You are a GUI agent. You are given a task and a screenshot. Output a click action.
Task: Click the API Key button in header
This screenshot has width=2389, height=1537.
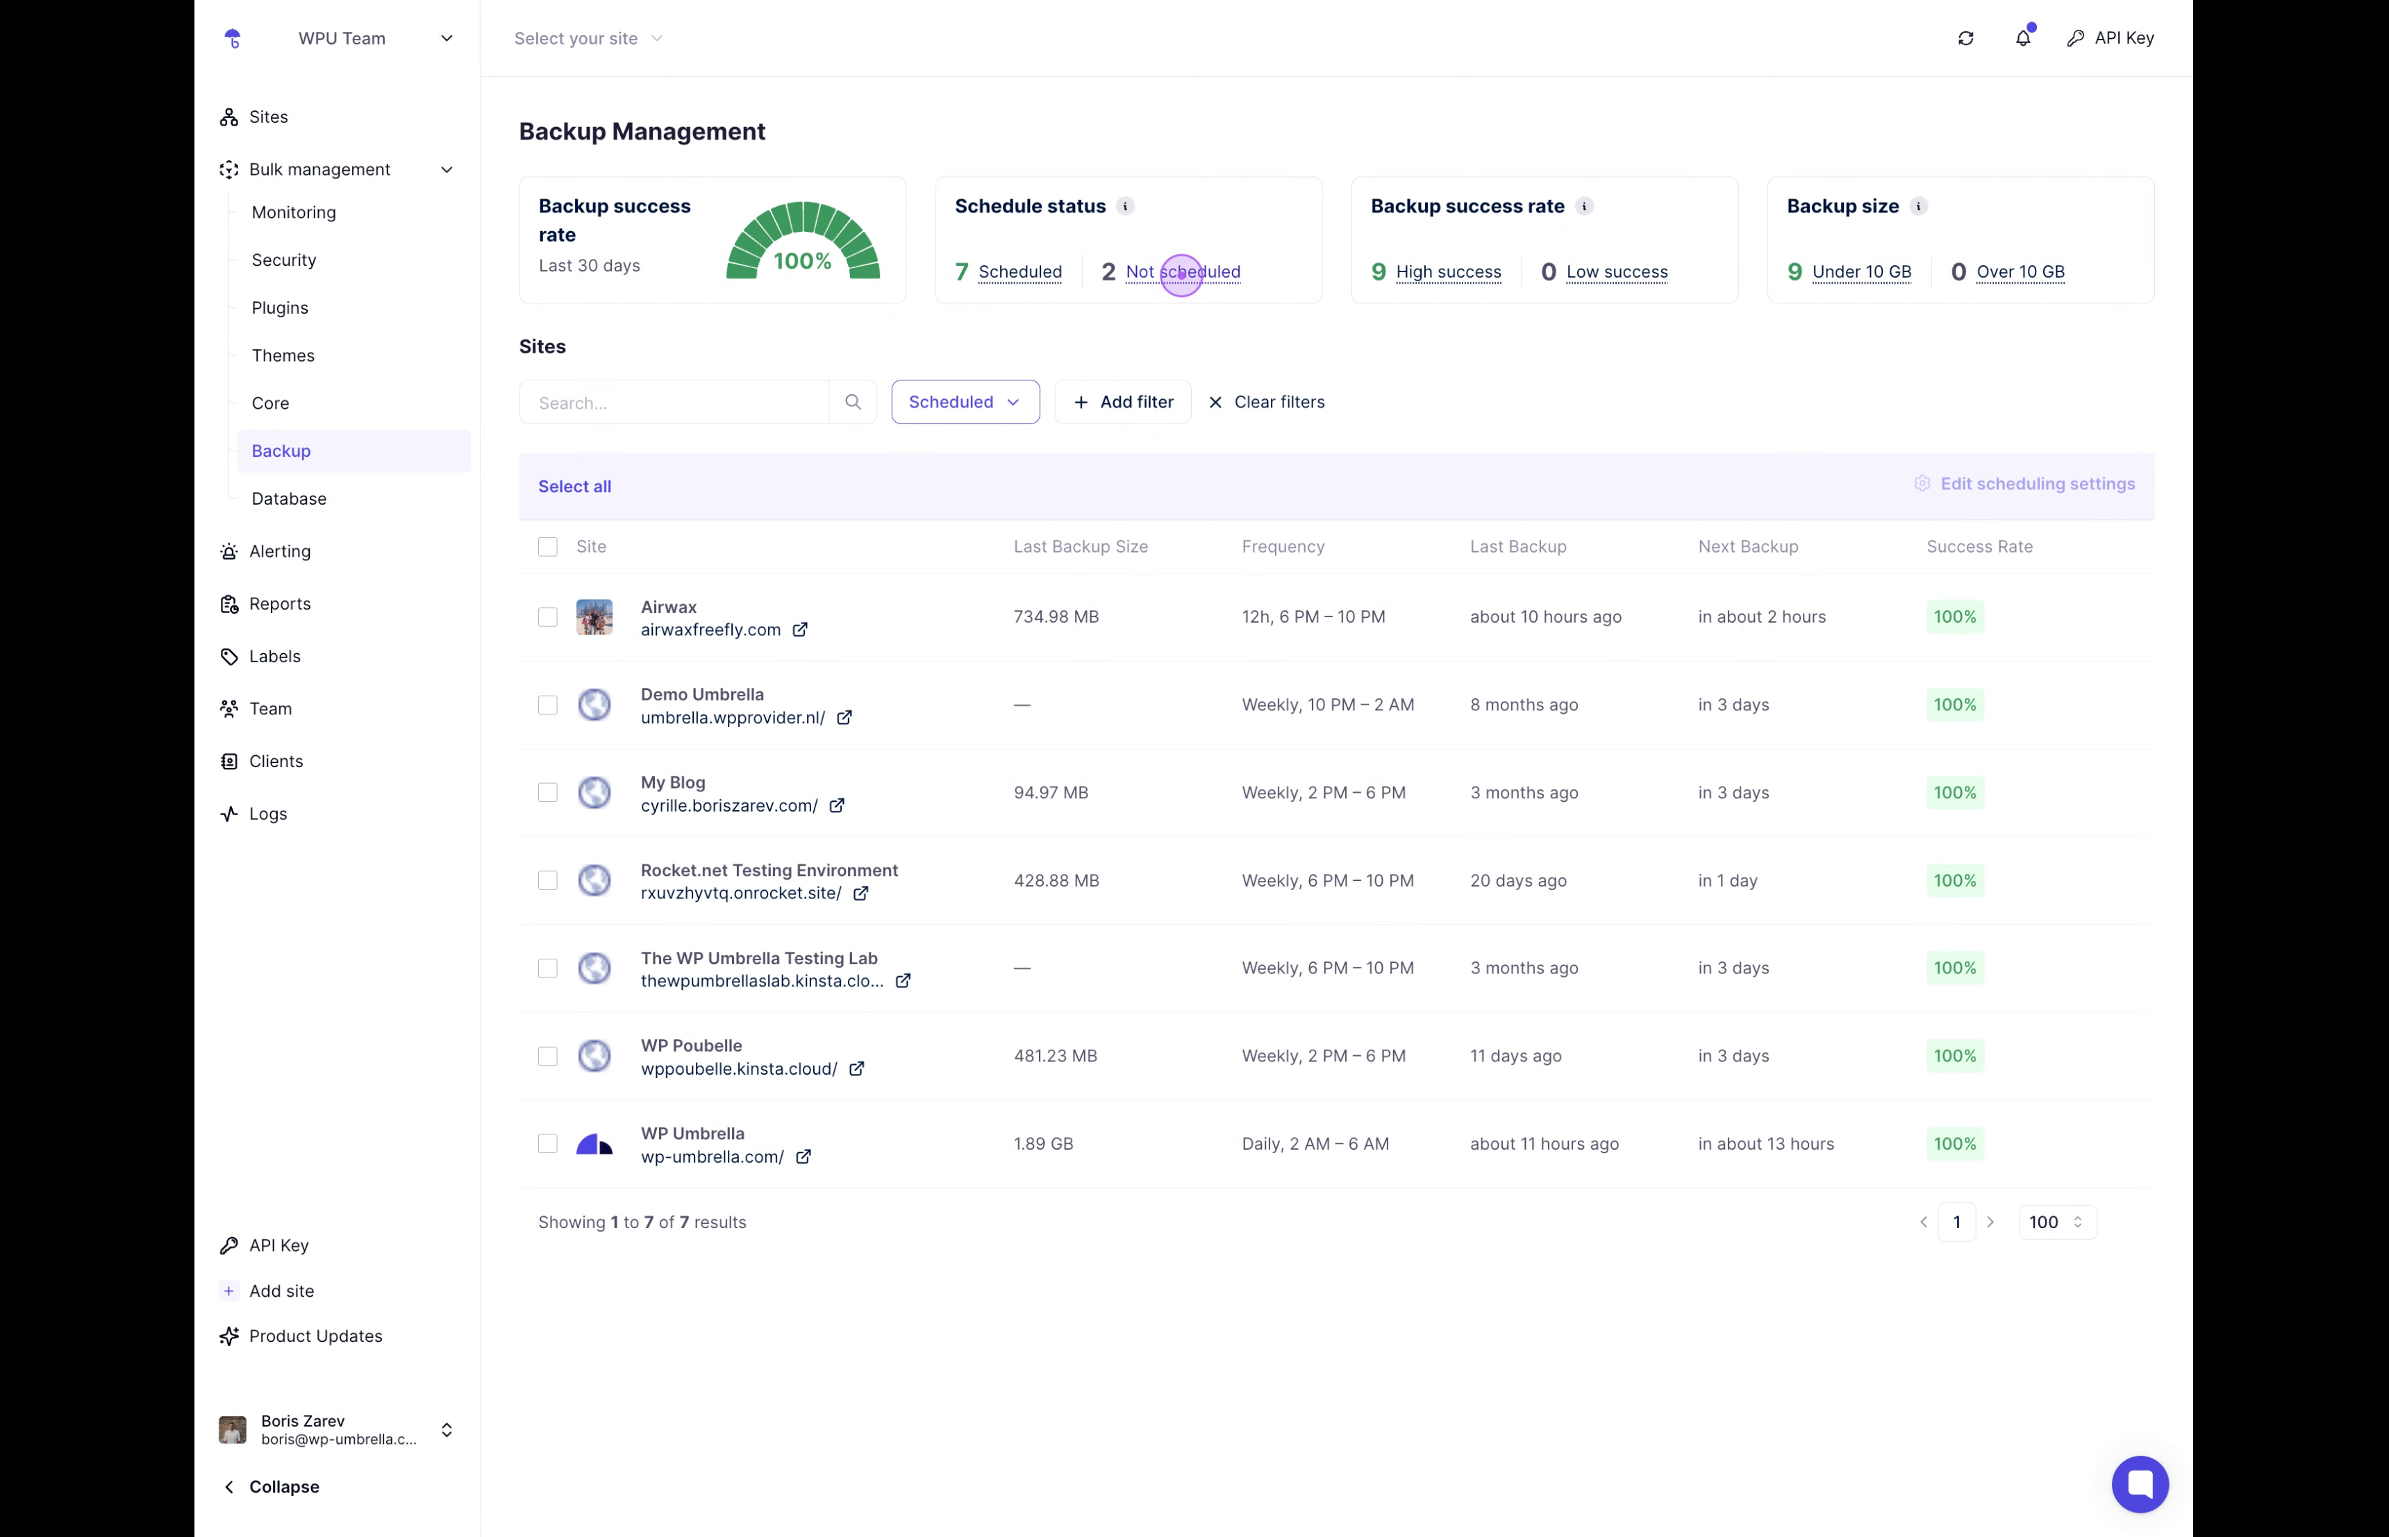coord(2109,38)
